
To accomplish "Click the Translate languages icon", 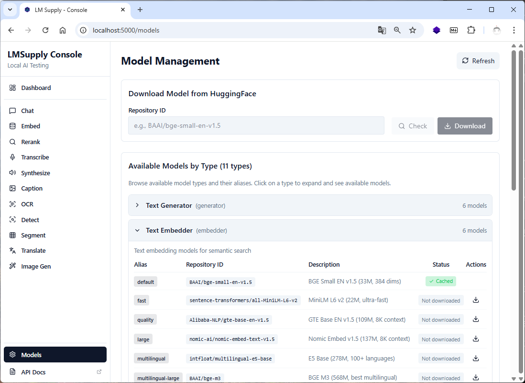I will pos(12,250).
